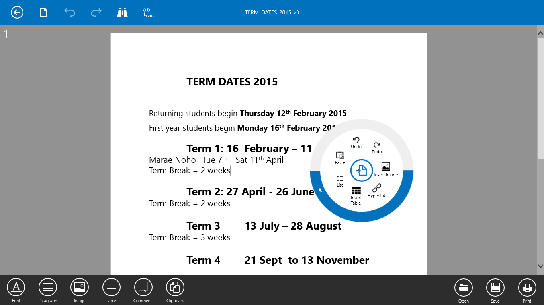The width and height of the screenshot is (544, 305).
Task: Open the Comments panel
Action: (143, 291)
